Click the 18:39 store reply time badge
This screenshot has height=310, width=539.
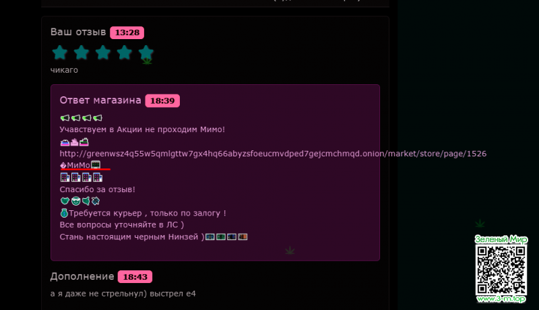tap(162, 100)
